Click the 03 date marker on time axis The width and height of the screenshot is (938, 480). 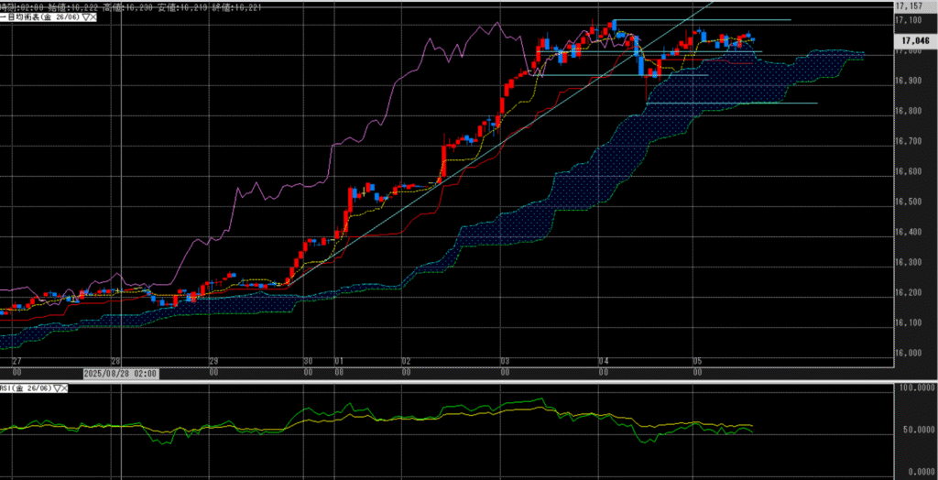point(504,363)
